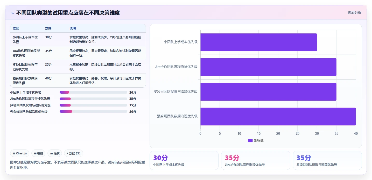Image resolution: width=372 pixels, height=180 pixels.
Task: Click the chart bar for Jira协作团队流程衔接优先级
Action: 268,67
